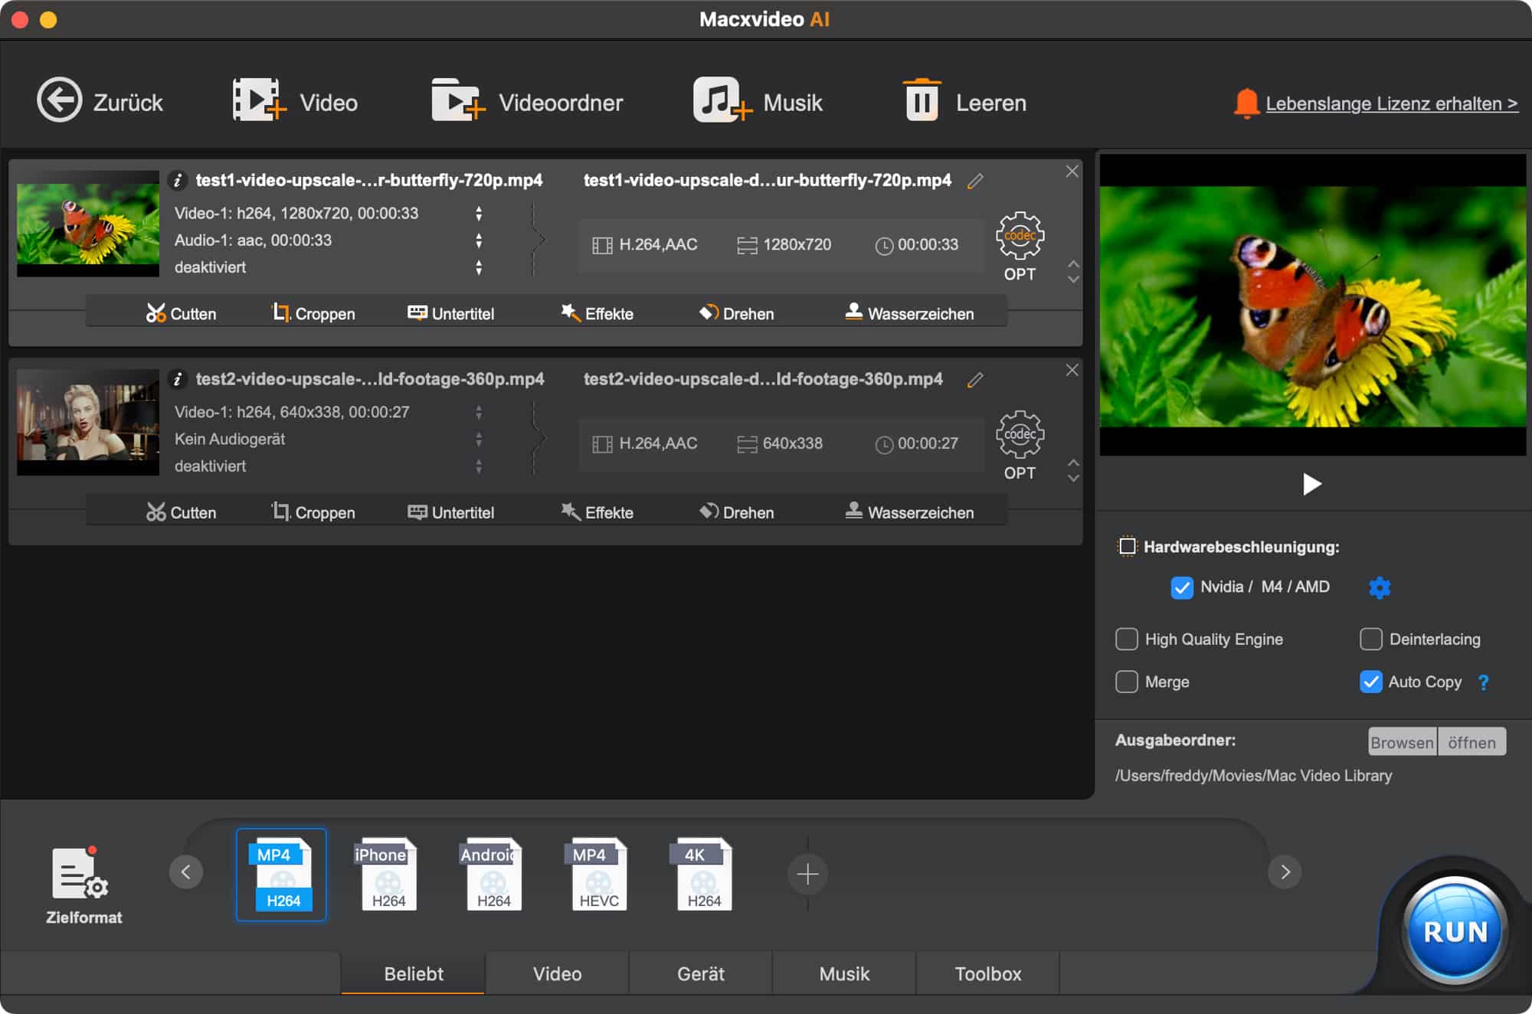The width and height of the screenshot is (1532, 1014).
Task: Open Cutten scissors tool for butterfly video
Action: click(181, 313)
